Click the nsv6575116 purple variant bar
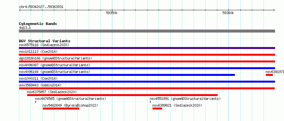This screenshot has height=121, width=284. (147, 48)
